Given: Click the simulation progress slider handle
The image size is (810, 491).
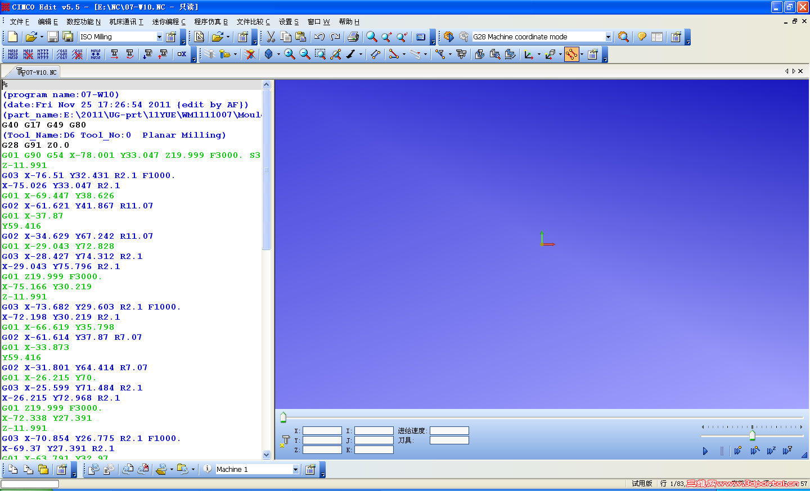Looking at the screenshot, I should coord(283,417).
